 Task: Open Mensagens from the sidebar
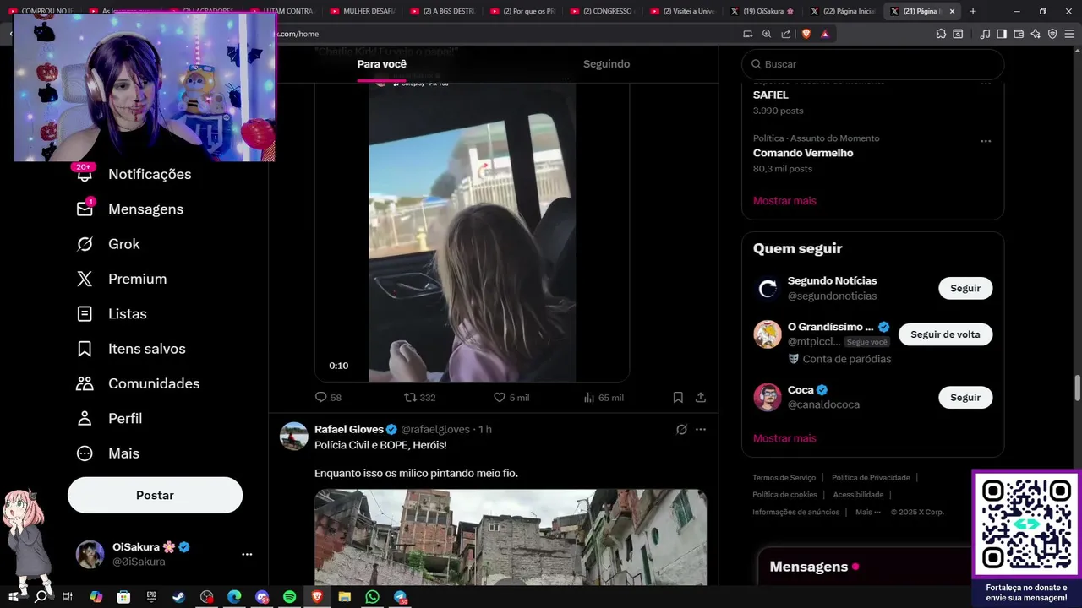130,209
